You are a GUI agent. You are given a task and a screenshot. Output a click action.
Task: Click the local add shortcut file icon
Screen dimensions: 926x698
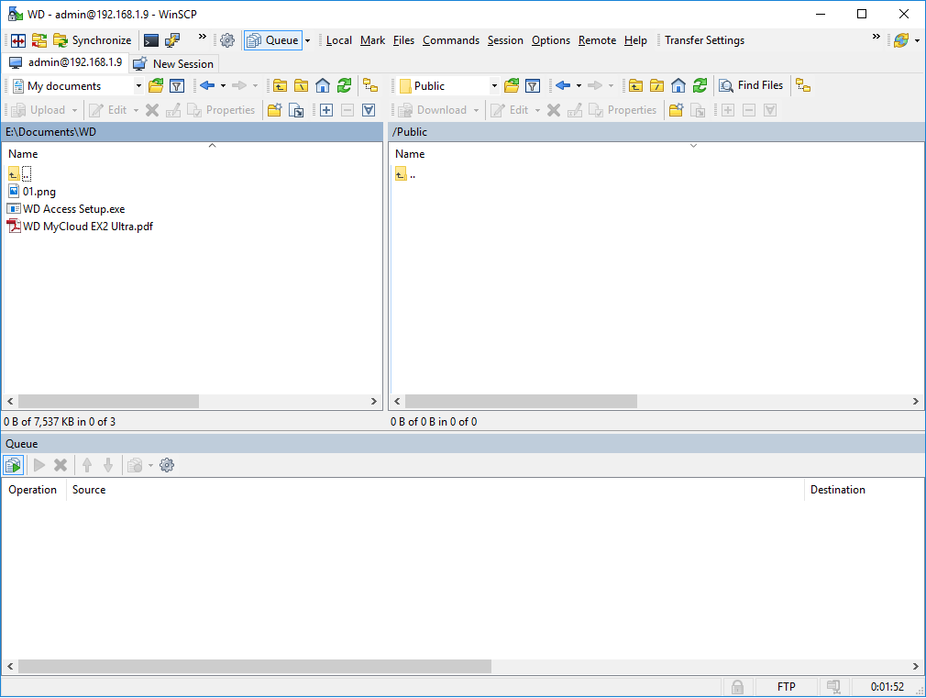(x=296, y=110)
